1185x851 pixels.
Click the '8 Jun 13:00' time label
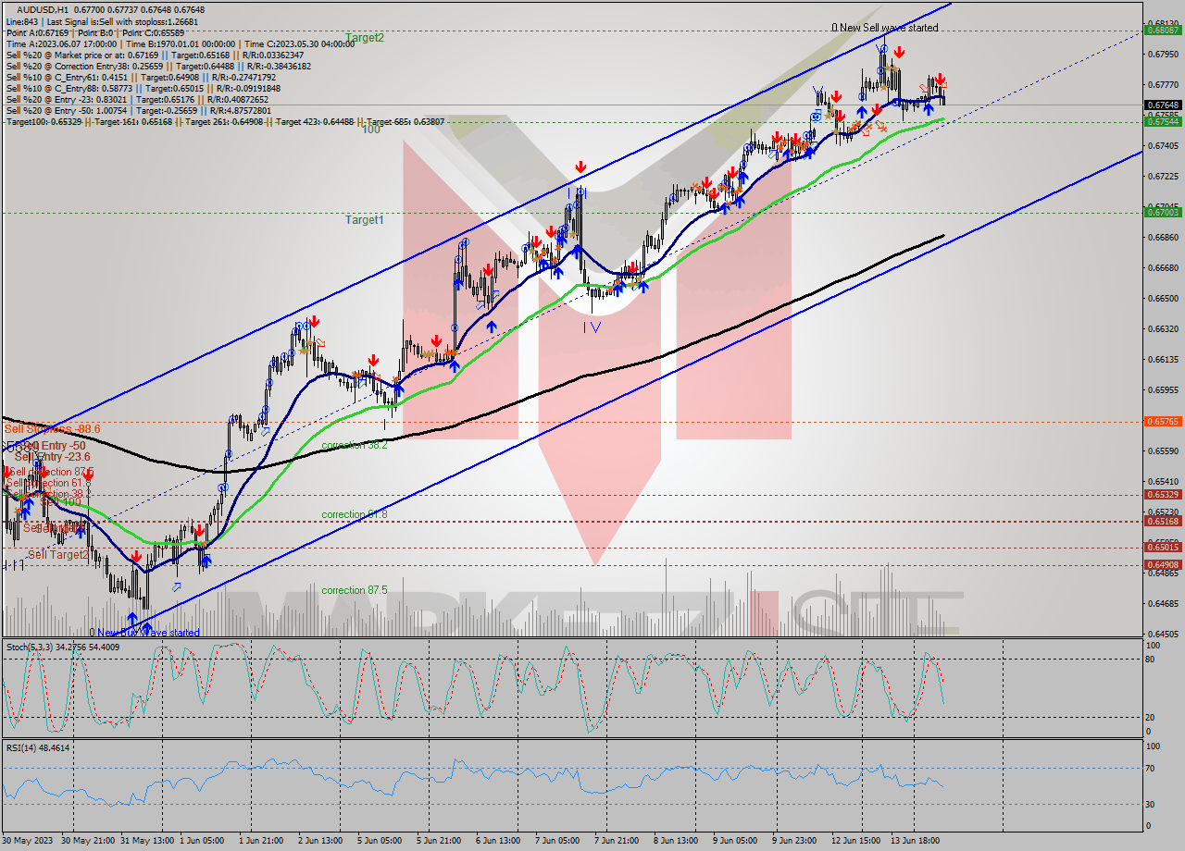678,841
